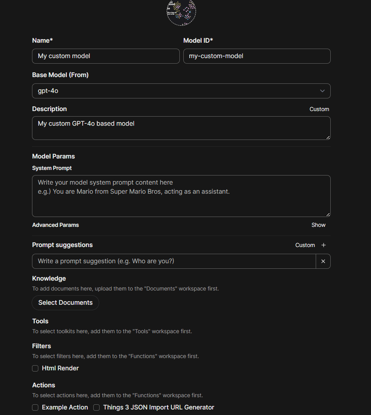Click the prompt suggestion text field
The height and width of the screenshot is (415, 371).
click(174, 261)
